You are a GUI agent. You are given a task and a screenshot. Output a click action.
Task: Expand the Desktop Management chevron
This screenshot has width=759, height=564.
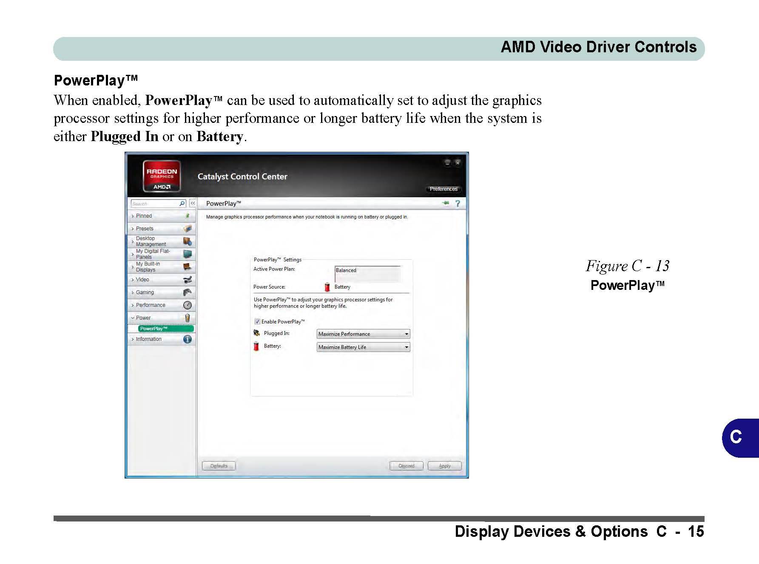[133, 241]
